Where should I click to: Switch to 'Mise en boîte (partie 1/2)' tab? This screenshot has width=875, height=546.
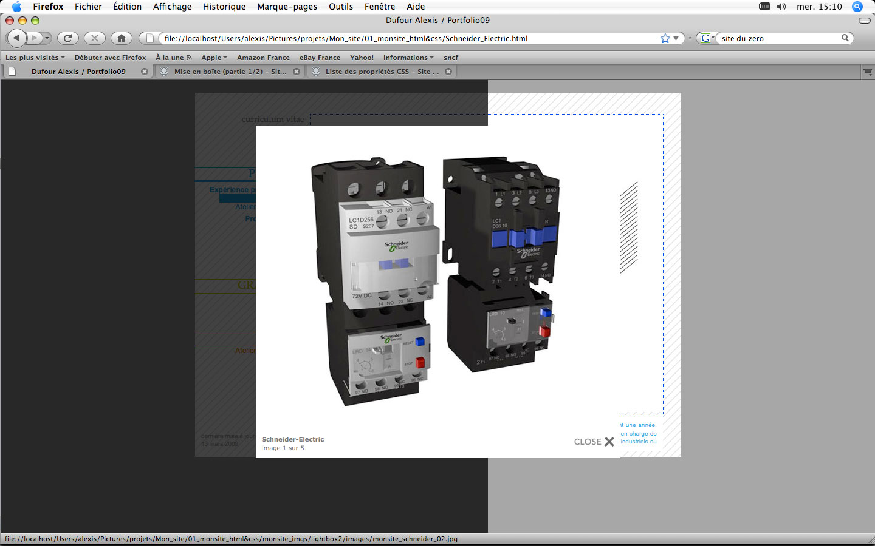point(229,72)
